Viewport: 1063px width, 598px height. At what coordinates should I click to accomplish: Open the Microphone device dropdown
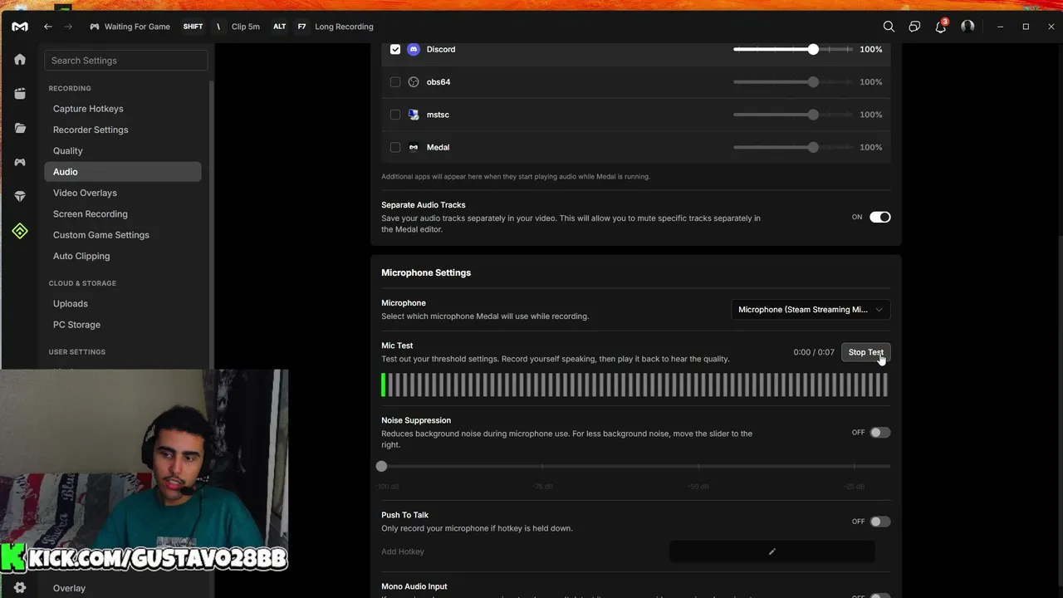point(811,310)
